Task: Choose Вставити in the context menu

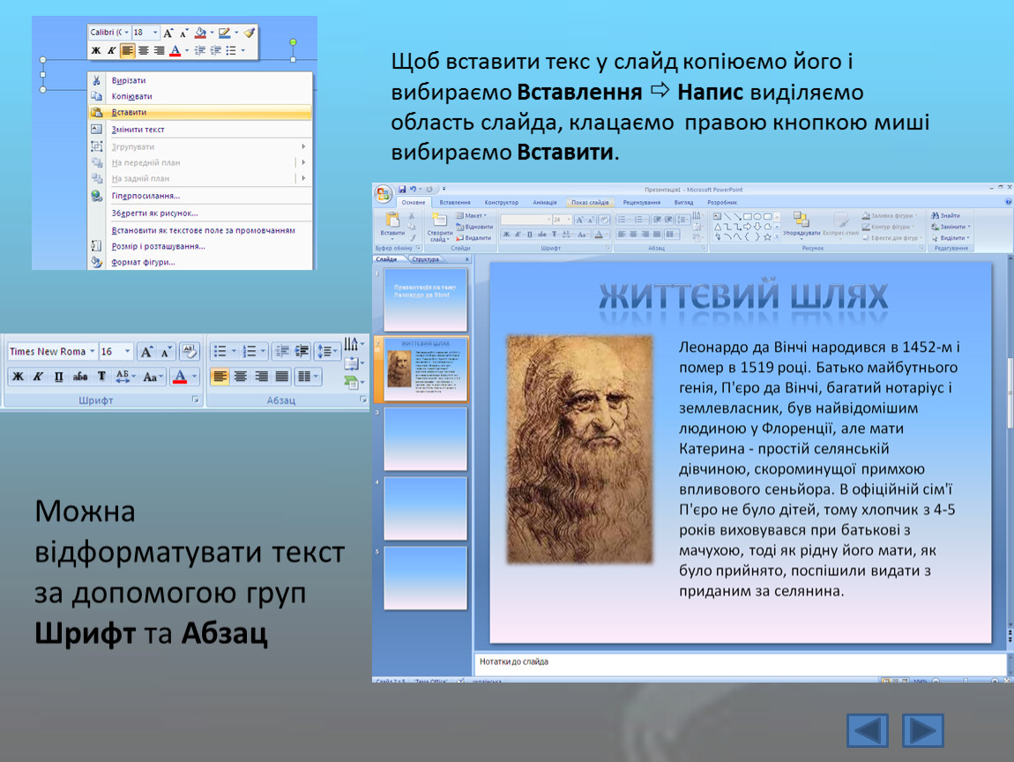Action: point(200,112)
